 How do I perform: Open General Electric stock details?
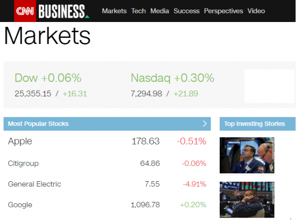tap(107, 184)
